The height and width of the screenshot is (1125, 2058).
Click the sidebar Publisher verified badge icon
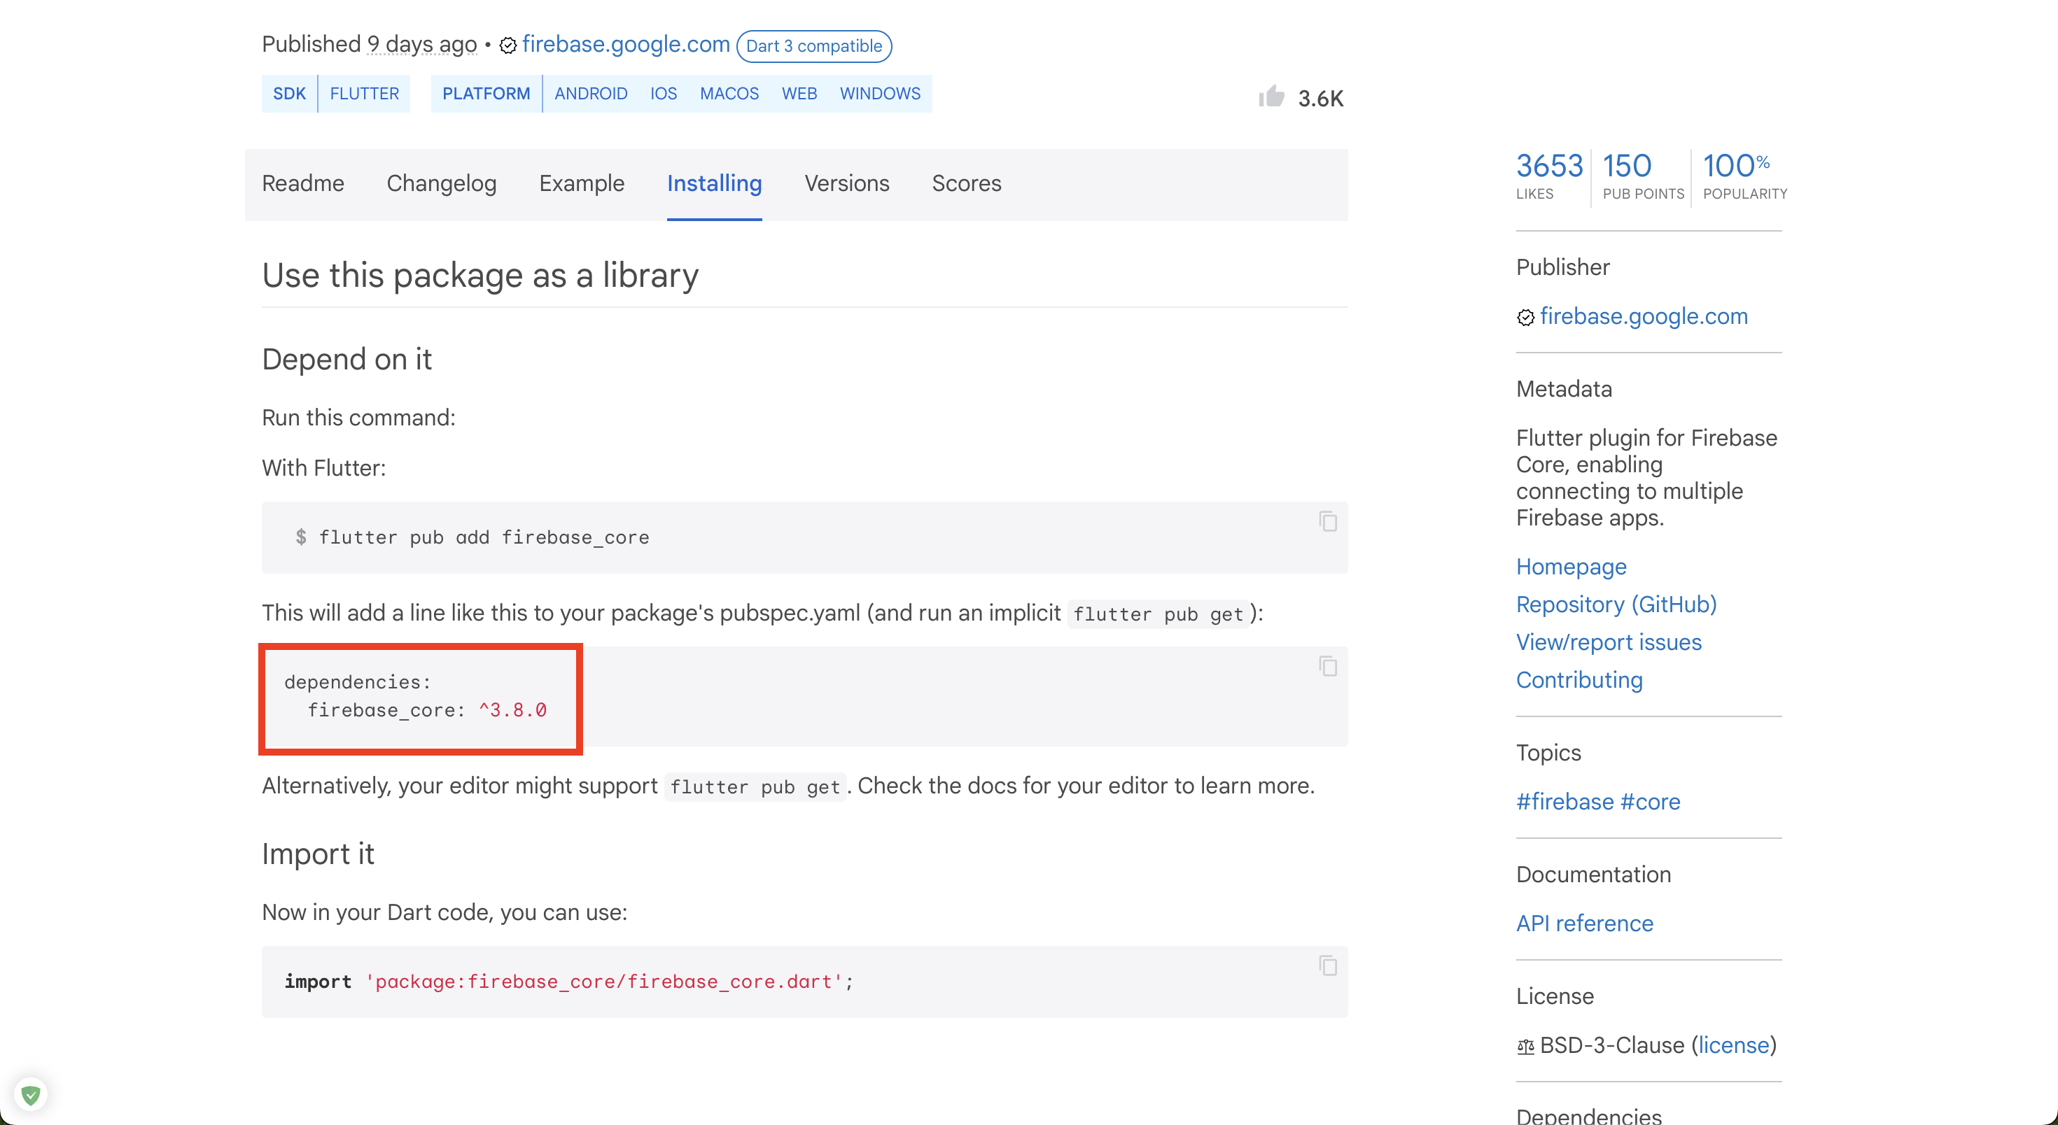pyautogui.click(x=1525, y=318)
